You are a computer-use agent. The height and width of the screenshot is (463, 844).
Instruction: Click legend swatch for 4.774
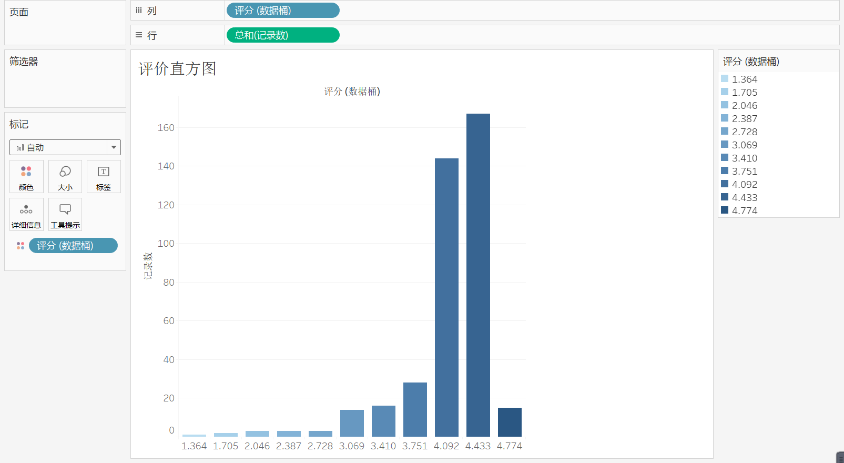(x=725, y=210)
